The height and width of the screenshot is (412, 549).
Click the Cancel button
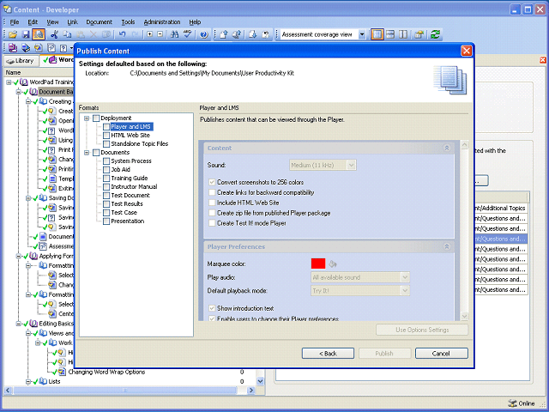441,354
